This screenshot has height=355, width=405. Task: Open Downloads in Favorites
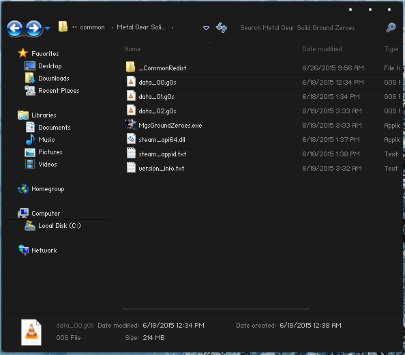coord(54,79)
